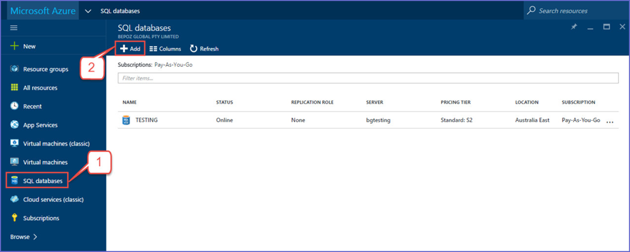The height and width of the screenshot is (252, 630).
Task: Click the Recent clock icon
Action: coord(15,106)
